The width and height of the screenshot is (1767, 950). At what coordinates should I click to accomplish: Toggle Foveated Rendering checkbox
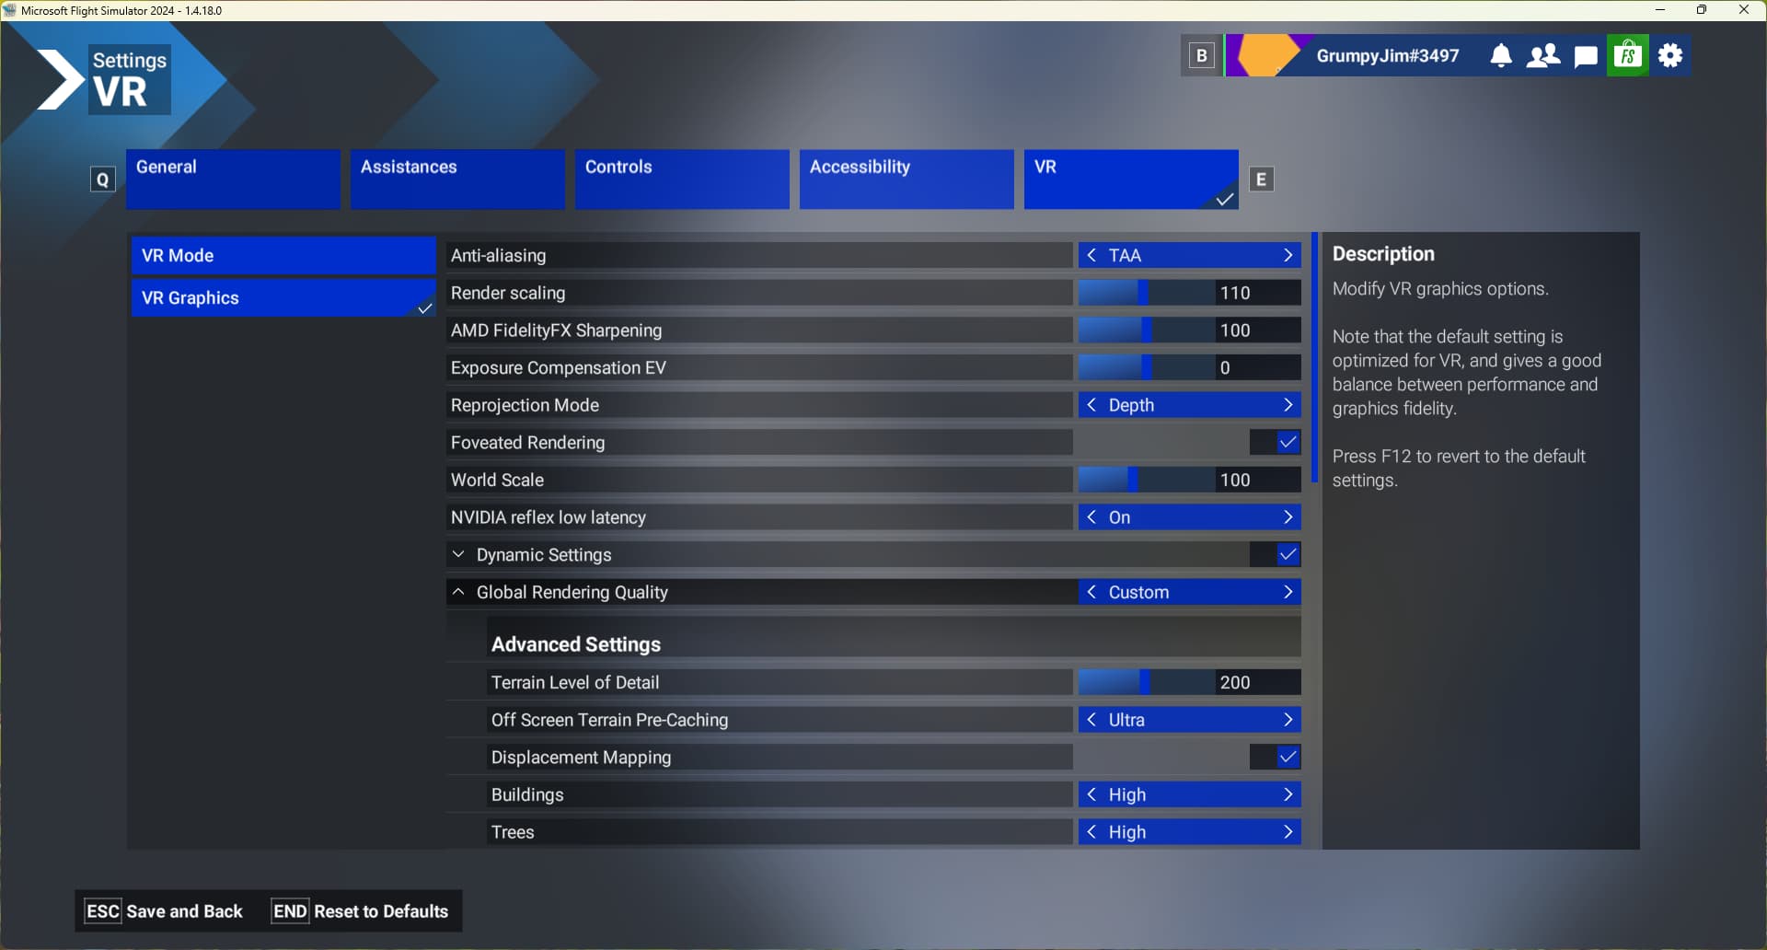coord(1288,443)
